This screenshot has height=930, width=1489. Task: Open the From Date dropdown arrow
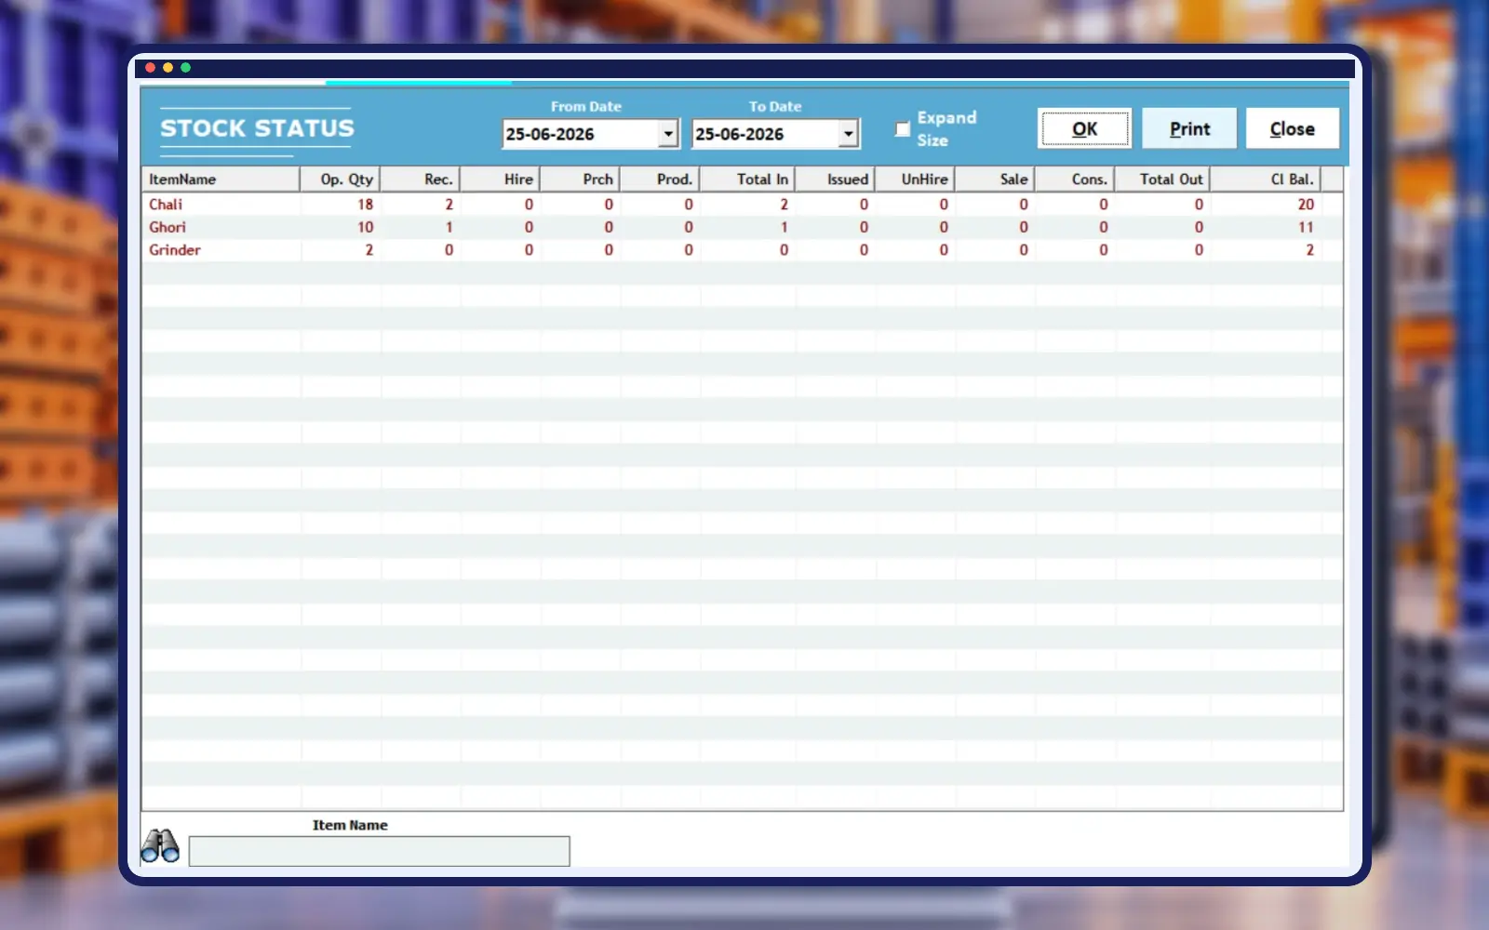pyautogui.click(x=668, y=134)
